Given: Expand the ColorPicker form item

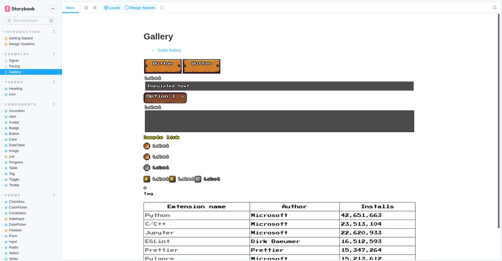Looking at the screenshot, I should (x=18, y=207).
